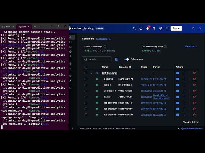205x153 pixels.
Task: Click the Sign in button
Action: (176, 28)
